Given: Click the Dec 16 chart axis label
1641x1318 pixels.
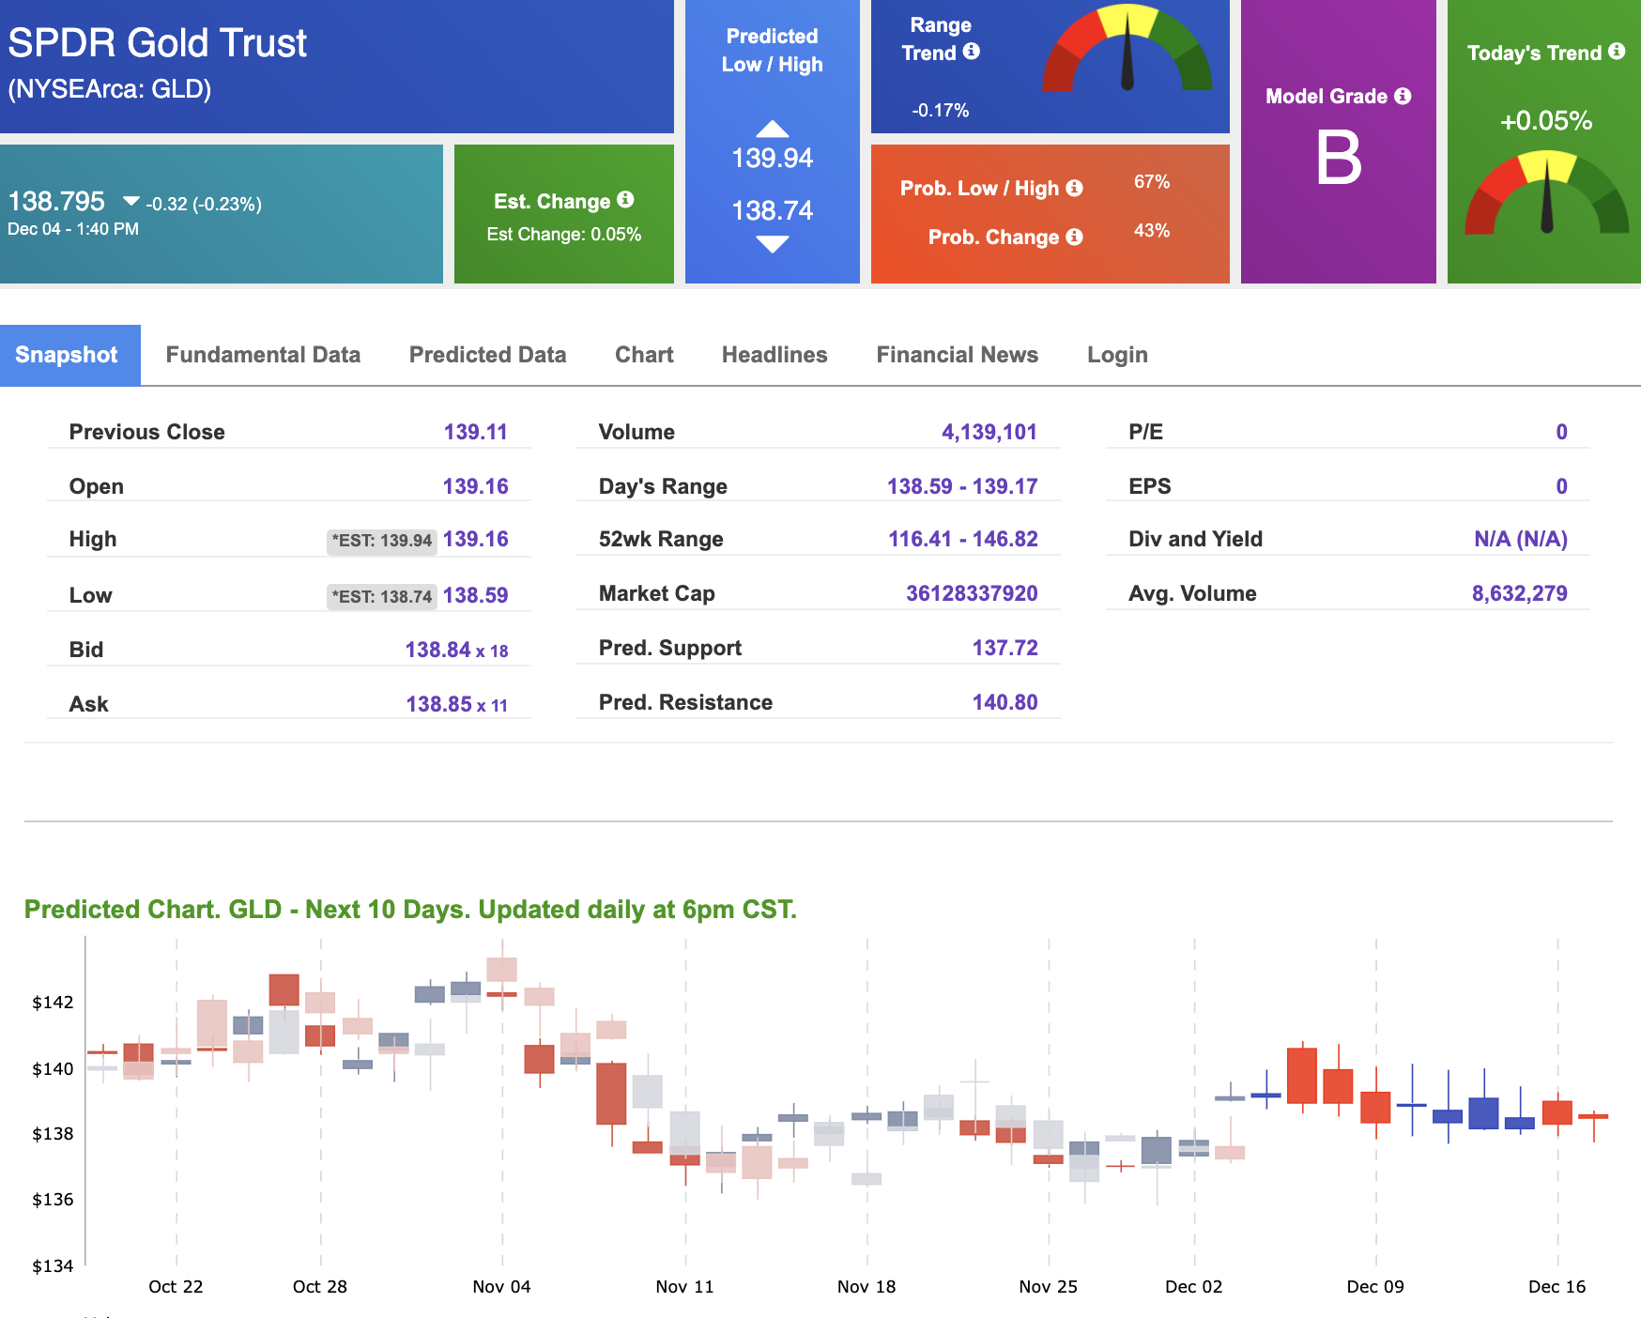Looking at the screenshot, I should (x=1557, y=1287).
